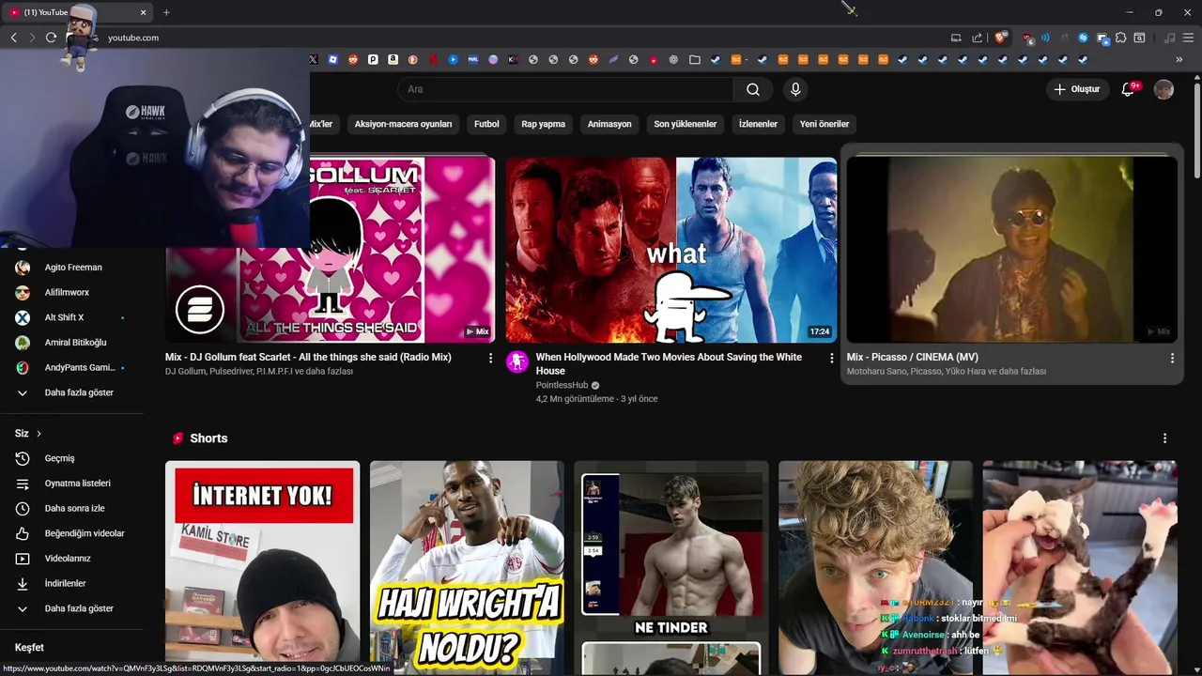Select the İzlenenler filter chip
1202x676 pixels.
pyautogui.click(x=758, y=124)
